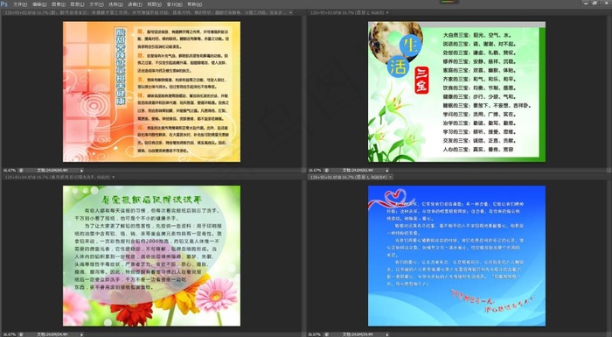Image resolution: width=612 pixels, height=337 pixels.
Task: Close the 120+95+03 document tab
Action: point(387,13)
